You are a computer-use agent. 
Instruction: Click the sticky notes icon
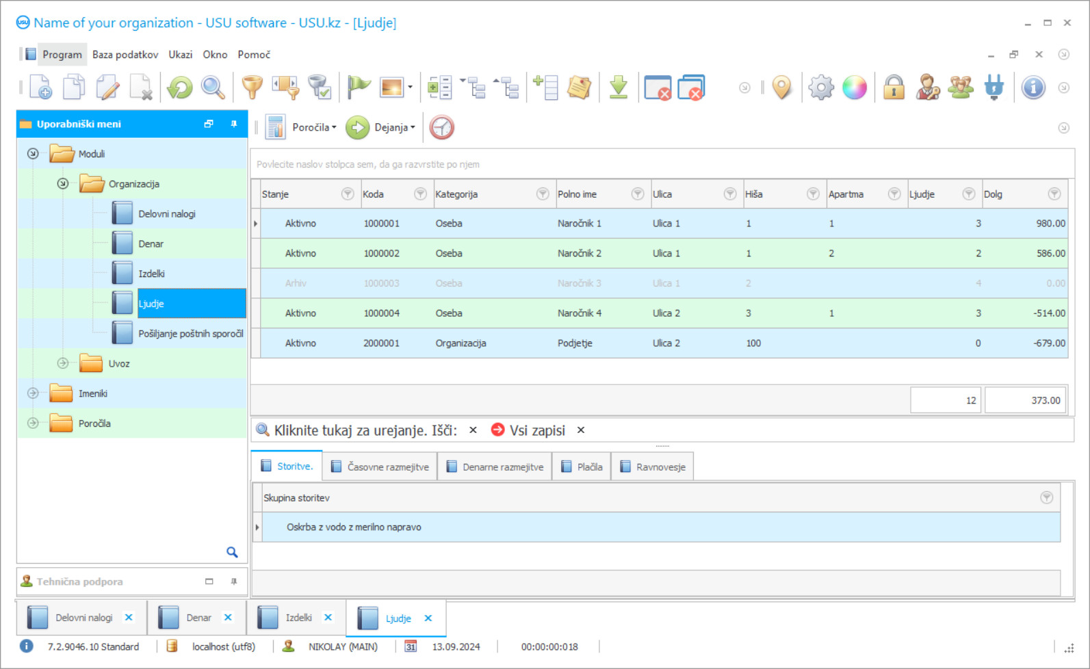579,88
